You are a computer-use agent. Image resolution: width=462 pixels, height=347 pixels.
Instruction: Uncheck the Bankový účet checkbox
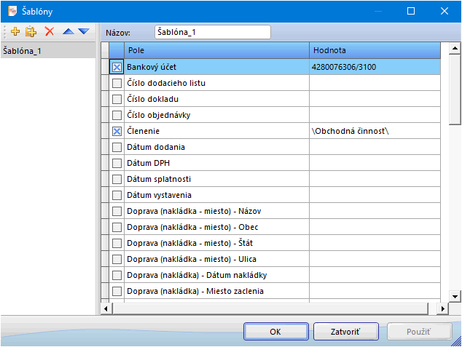tap(117, 67)
